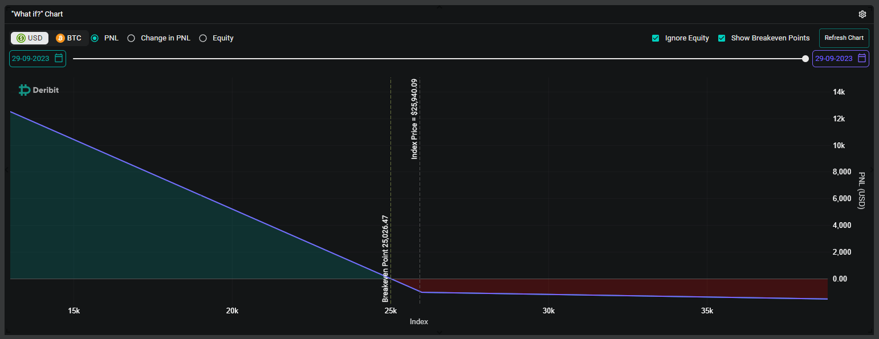Open the purple end date field

[x=841, y=58]
